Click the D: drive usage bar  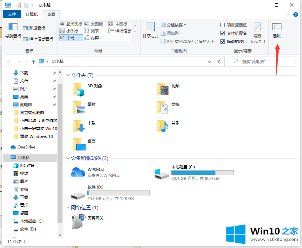pos(118,193)
